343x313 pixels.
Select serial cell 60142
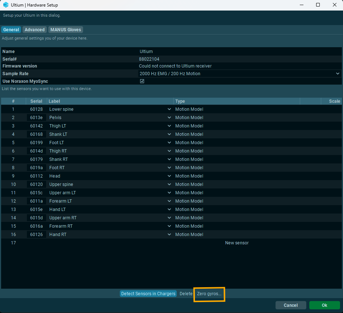36,126
